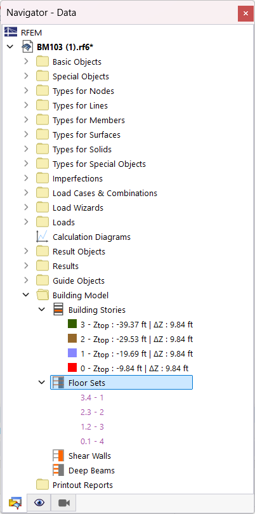Switch to the Display navigator eye tab
Image resolution: width=255 pixels, height=514 pixels.
coord(39,503)
